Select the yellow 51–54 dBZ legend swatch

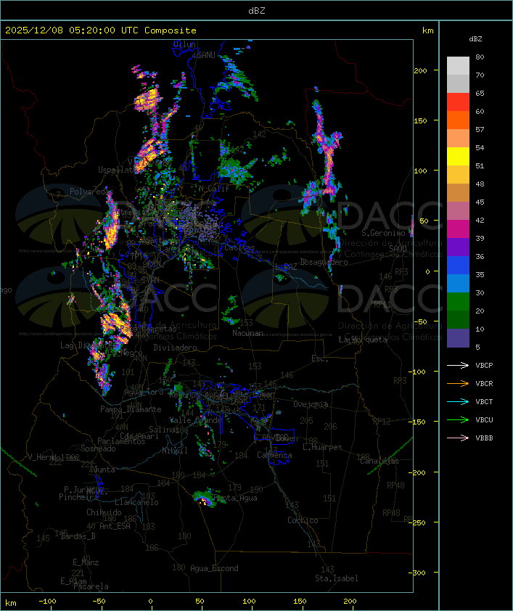pos(458,157)
